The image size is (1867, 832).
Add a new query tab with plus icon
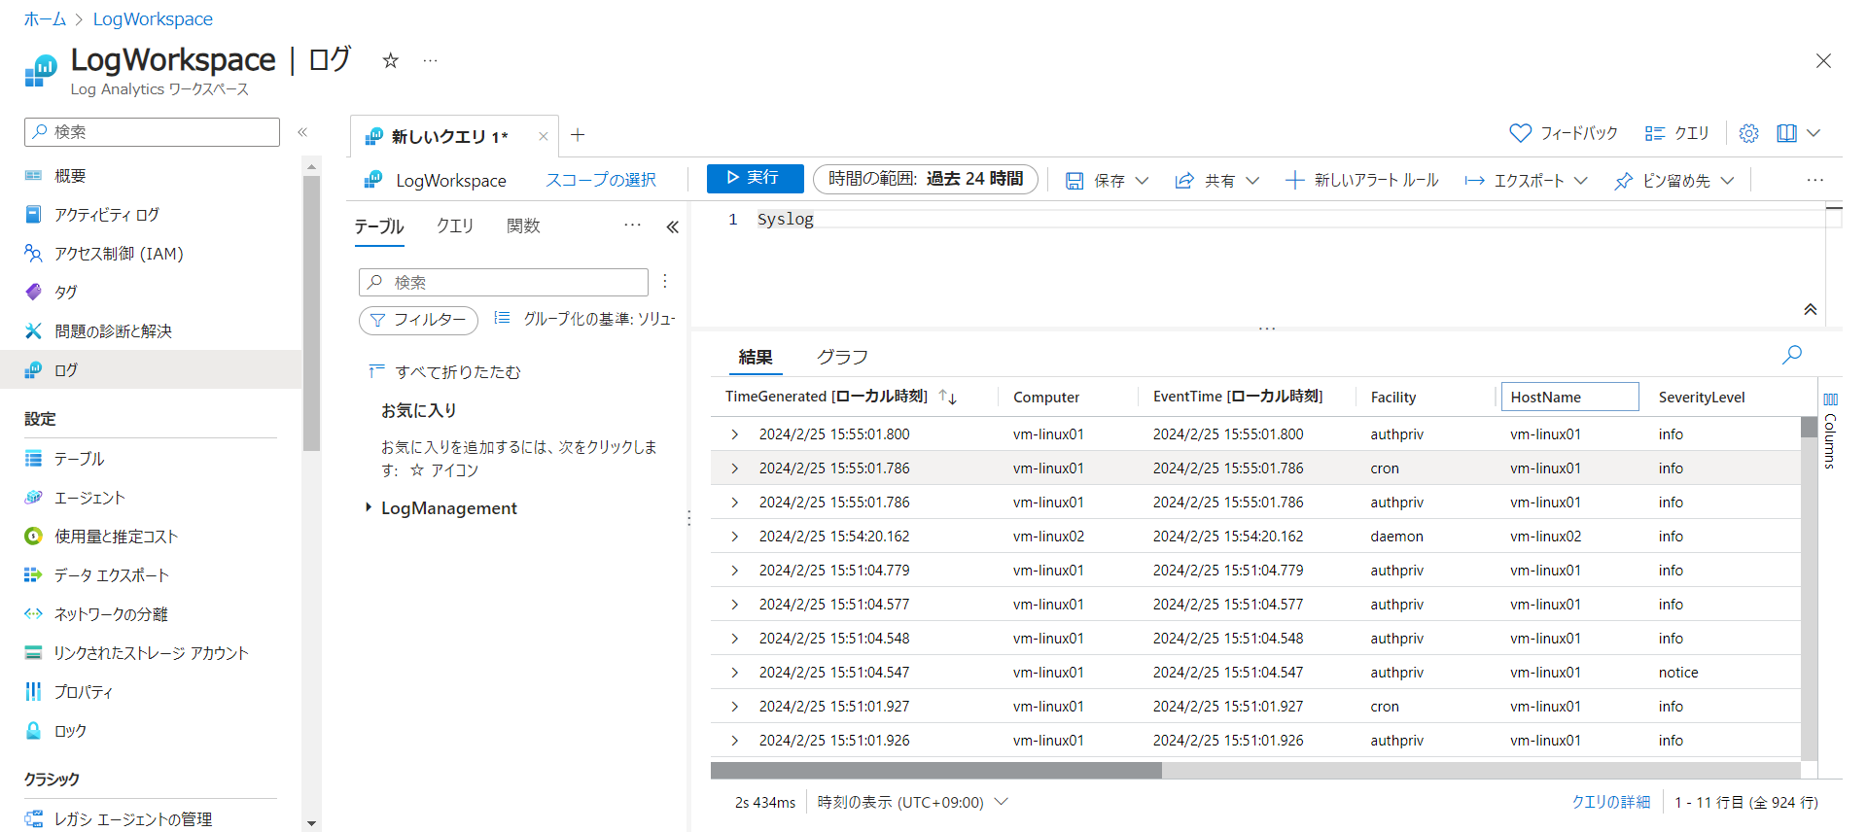point(578,135)
